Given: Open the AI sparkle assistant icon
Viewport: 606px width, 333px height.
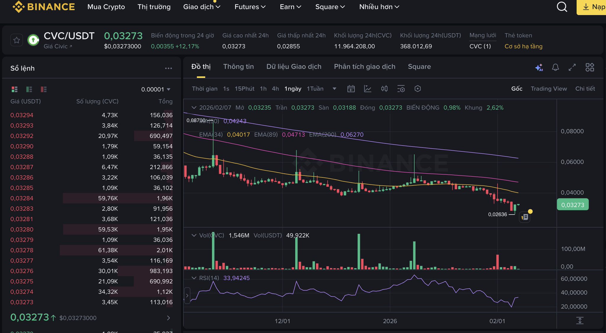Looking at the screenshot, I should click(x=539, y=67).
